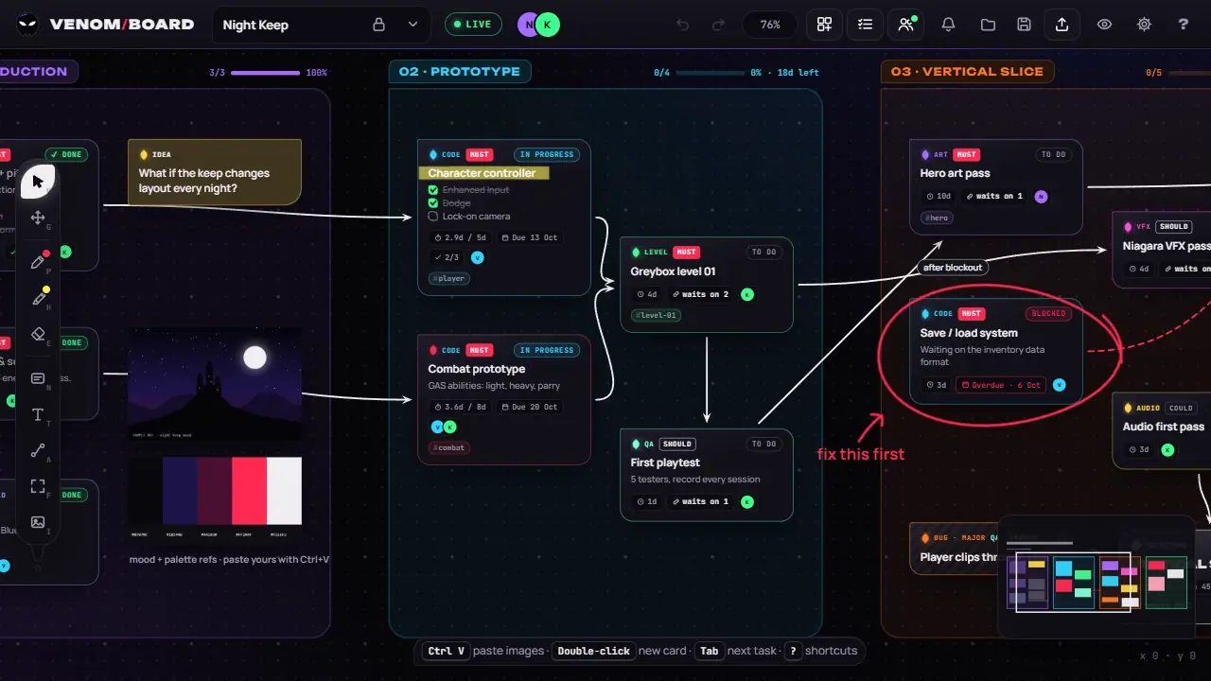Select the text tool
1211x681 pixels.
pos(38,414)
